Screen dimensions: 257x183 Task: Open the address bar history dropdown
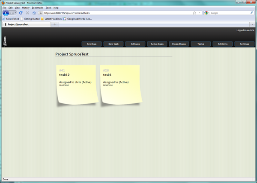click(x=200, y=13)
